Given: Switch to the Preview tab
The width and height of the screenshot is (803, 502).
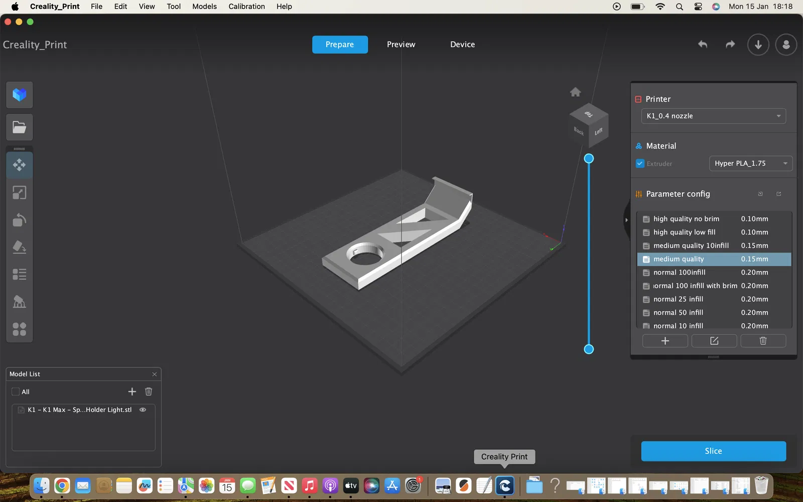Looking at the screenshot, I should click(401, 44).
